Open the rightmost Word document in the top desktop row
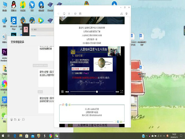Screen dimensions: 185x139 click(142, 39)
